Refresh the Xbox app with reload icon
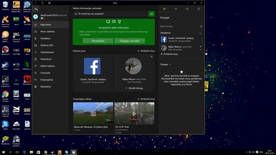Image resolution: width=276 pixels, height=155 pixels. (42, 3)
